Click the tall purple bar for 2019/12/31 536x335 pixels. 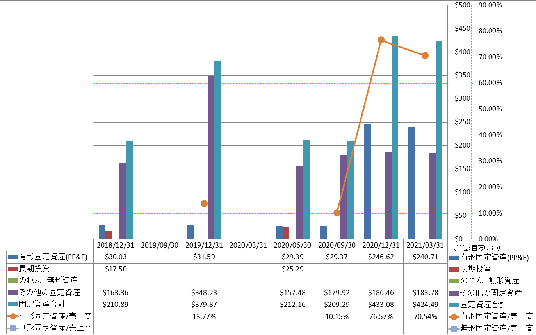tap(211, 157)
